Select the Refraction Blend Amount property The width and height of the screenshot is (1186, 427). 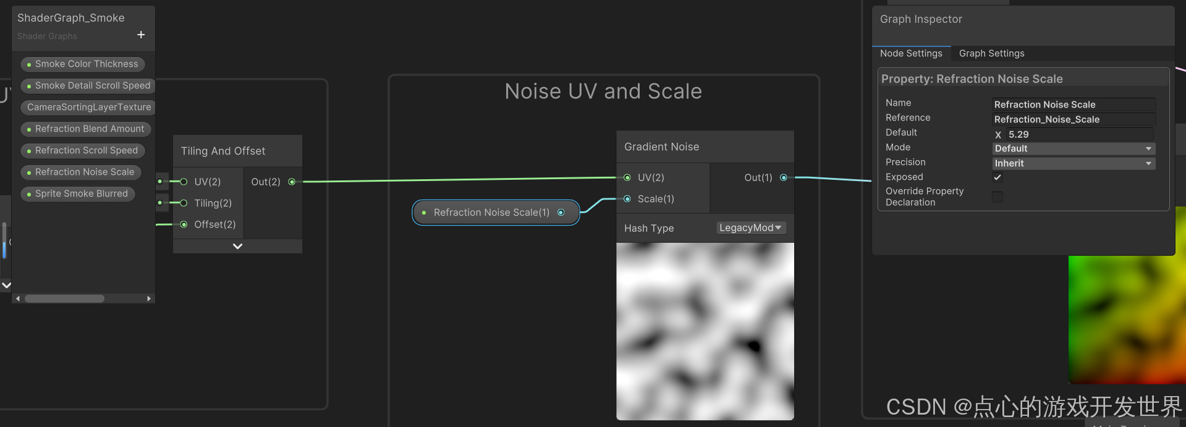point(86,129)
